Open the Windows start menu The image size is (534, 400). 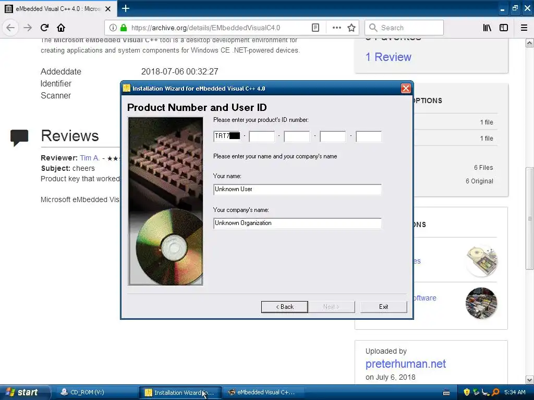[x=24, y=392]
